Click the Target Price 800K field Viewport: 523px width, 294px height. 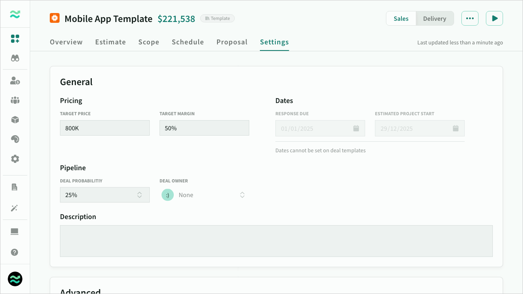click(x=105, y=128)
